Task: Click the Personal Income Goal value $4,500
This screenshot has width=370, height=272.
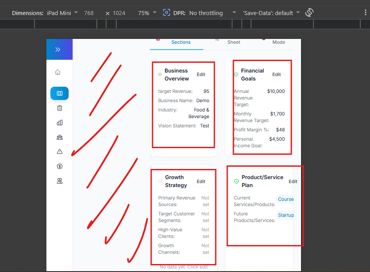Action: (x=277, y=139)
